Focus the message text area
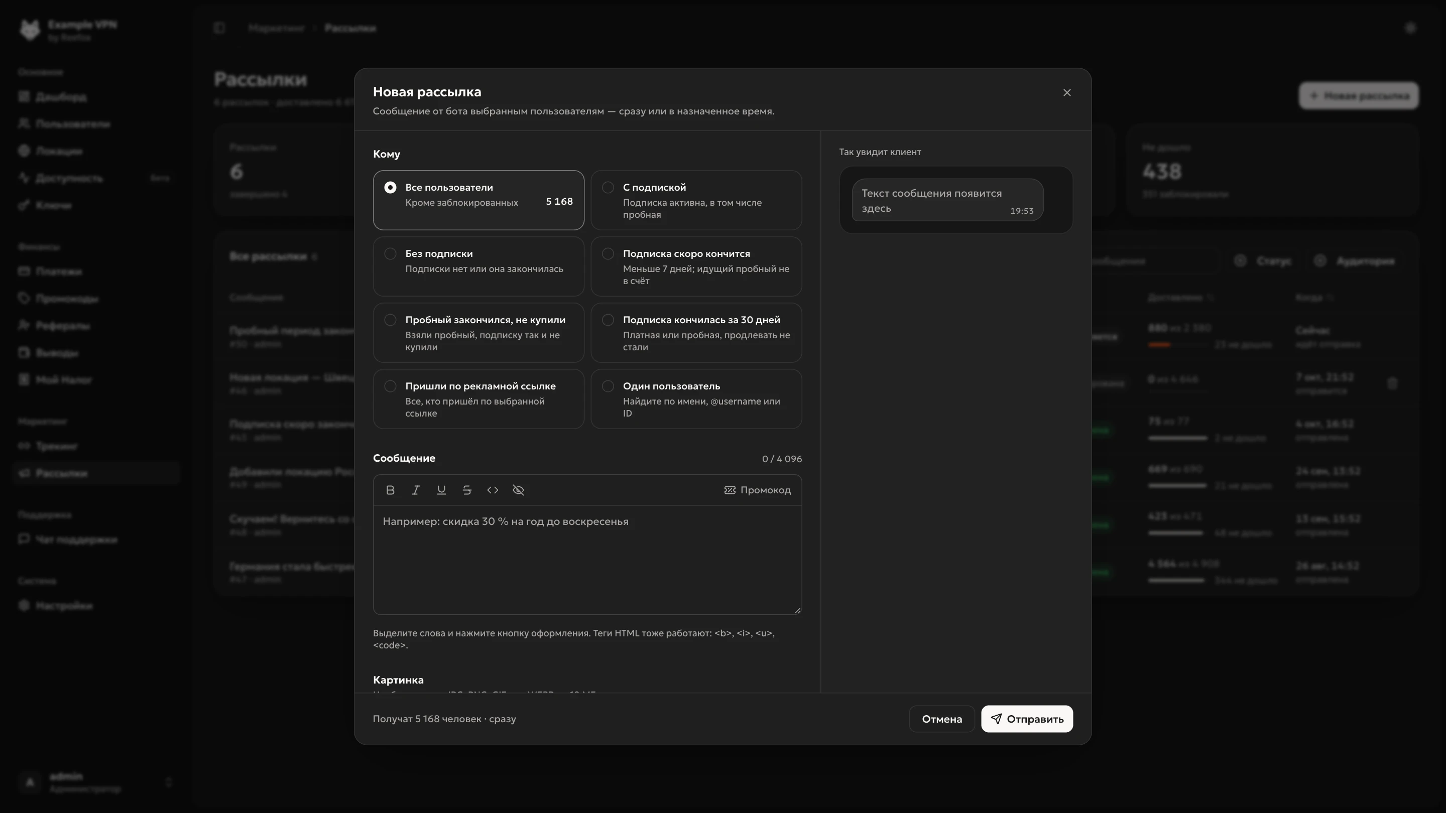This screenshot has width=1446, height=813. [587, 560]
